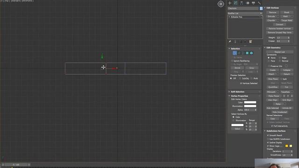This screenshot has width=299, height=168.
Task: Open the Motion panel tab
Action: 248,3
